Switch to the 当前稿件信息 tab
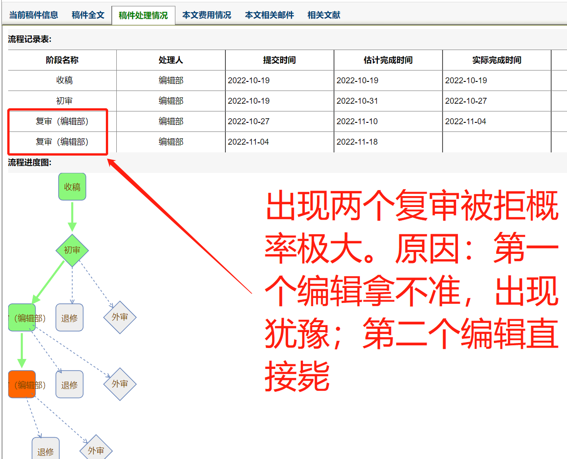The image size is (567, 459). [x=34, y=15]
